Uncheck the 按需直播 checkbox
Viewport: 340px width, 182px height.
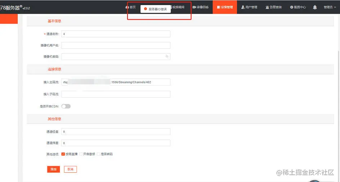coord(63,154)
